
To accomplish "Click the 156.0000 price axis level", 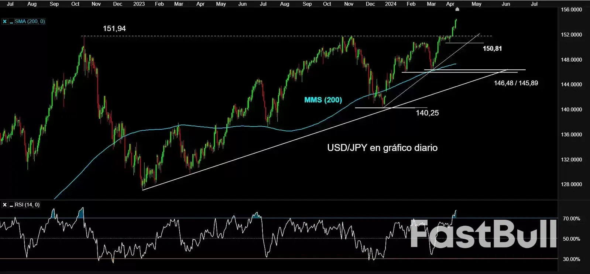I will [571, 10].
